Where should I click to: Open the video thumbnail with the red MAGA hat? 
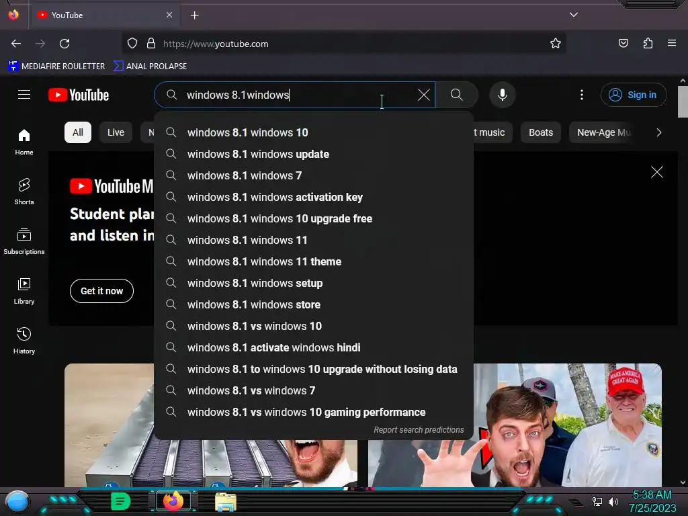pos(568,425)
